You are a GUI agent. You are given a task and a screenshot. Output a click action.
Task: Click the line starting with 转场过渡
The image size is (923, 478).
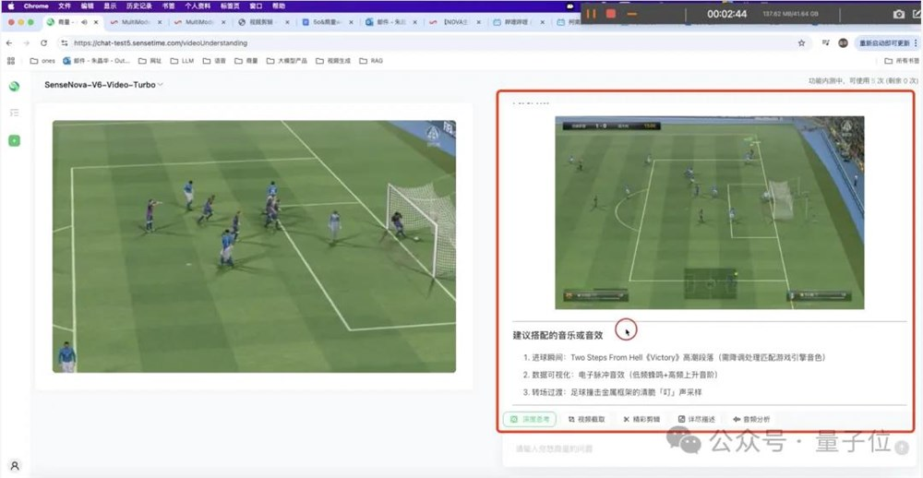tap(612, 393)
